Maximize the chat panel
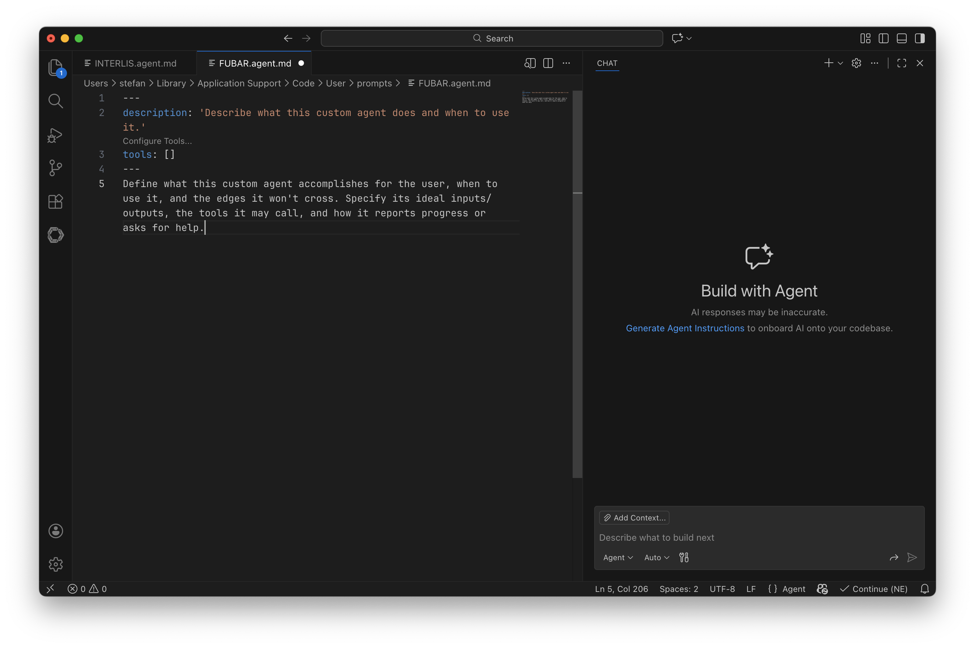Screen dimensions: 975x648 [x=902, y=63]
